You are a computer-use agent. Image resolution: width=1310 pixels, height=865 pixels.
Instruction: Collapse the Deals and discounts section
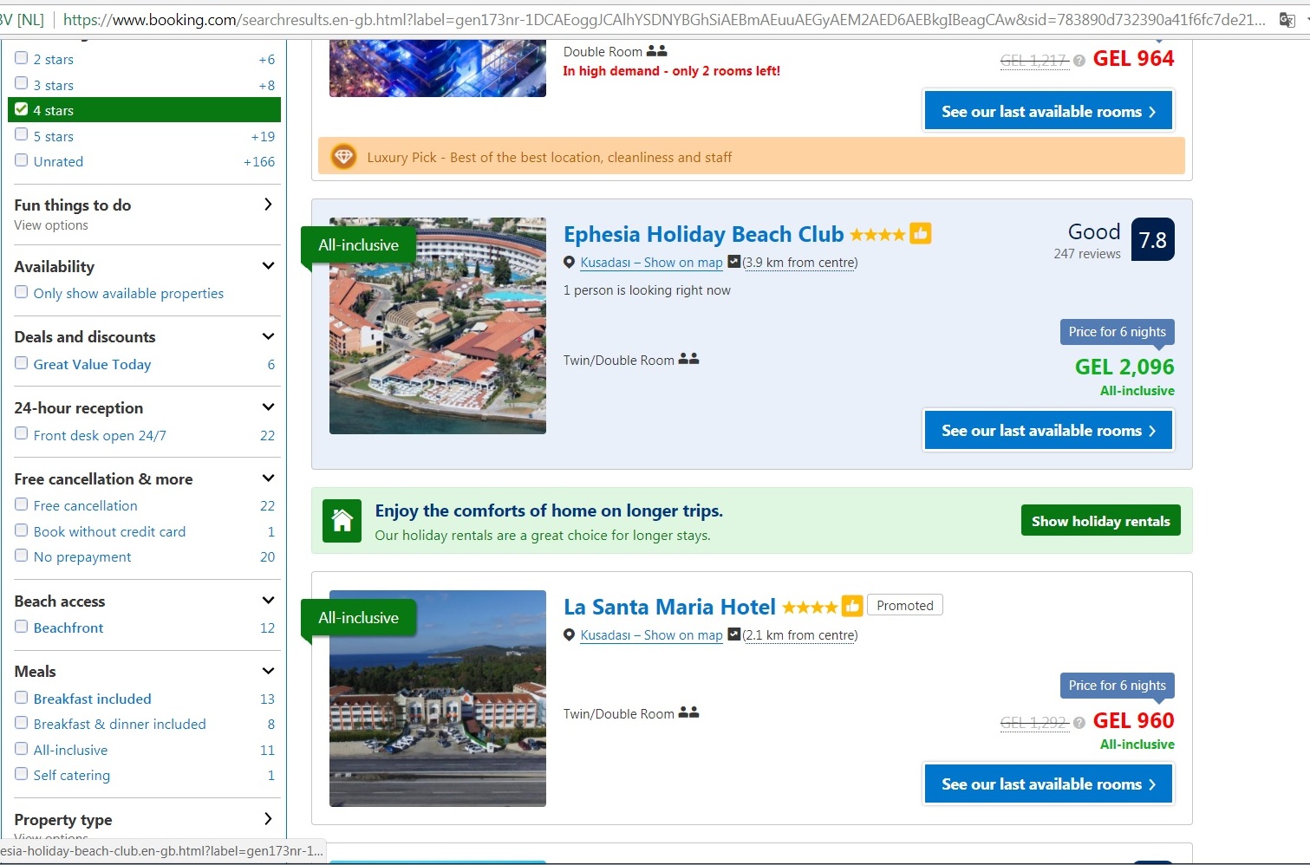[x=268, y=336]
